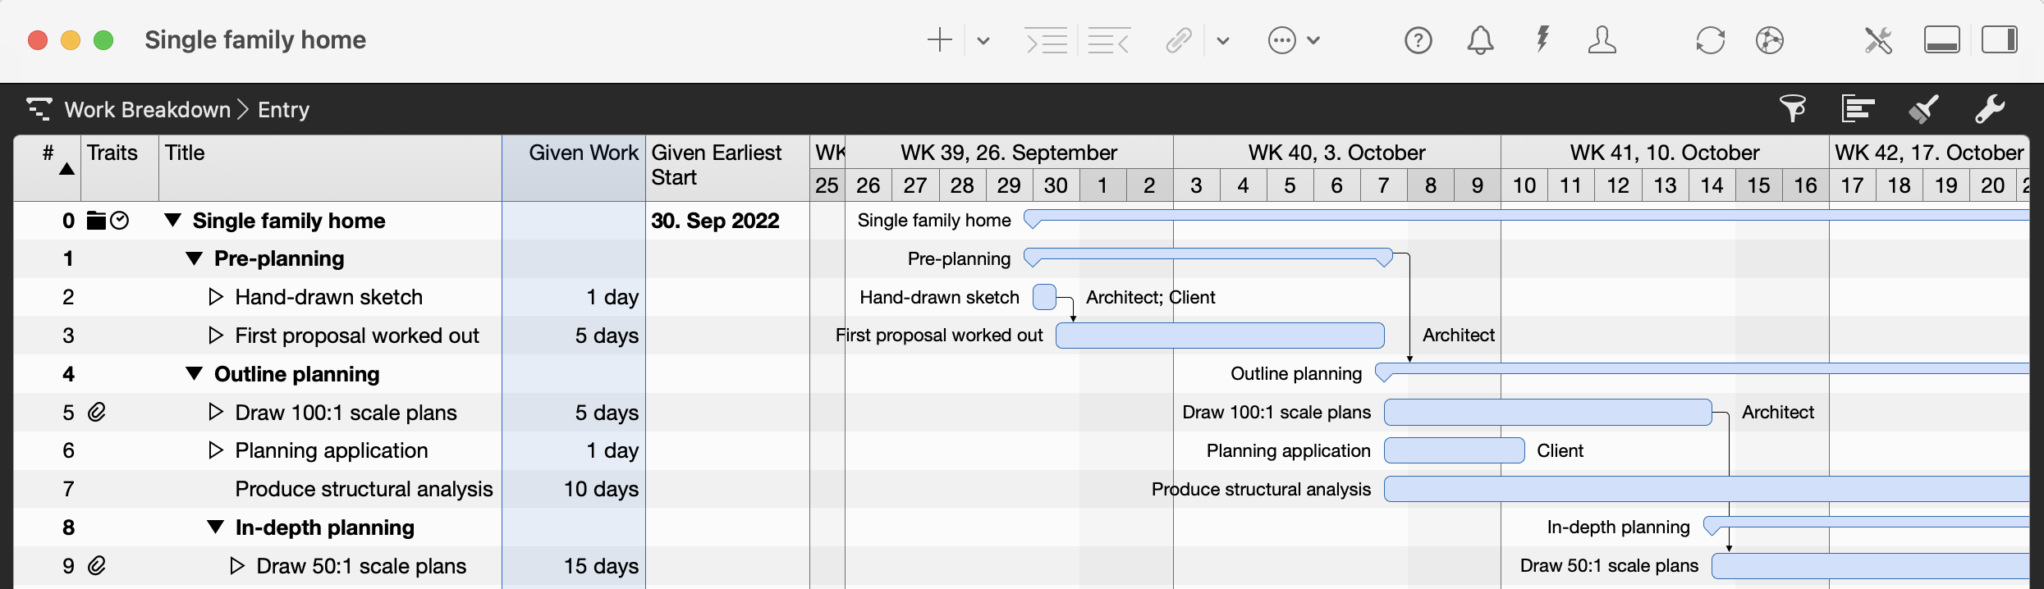Click the outdent task toolbar icon
The image size is (2044, 589).
click(1109, 39)
